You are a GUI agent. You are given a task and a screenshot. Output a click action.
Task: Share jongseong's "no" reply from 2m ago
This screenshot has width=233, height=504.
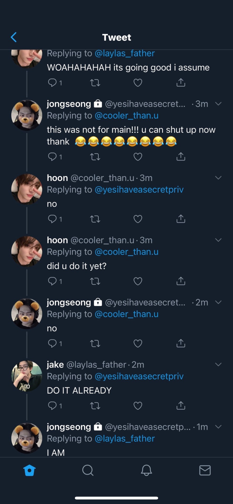[181, 343]
